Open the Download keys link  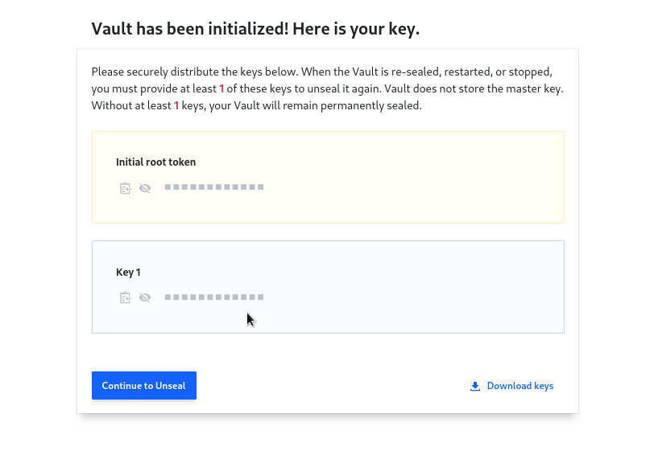[x=511, y=386]
